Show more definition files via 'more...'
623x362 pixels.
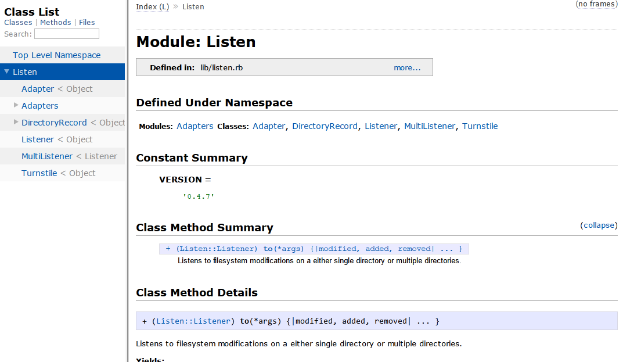pos(407,67)
